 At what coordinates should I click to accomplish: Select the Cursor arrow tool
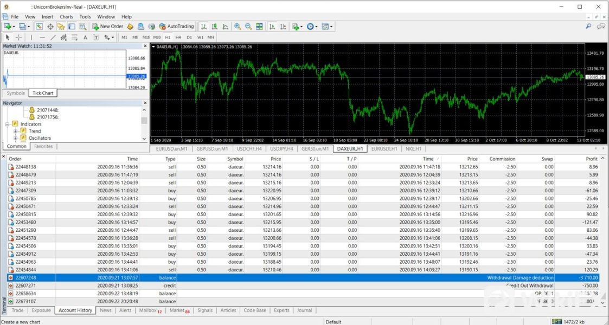point(8,37)
